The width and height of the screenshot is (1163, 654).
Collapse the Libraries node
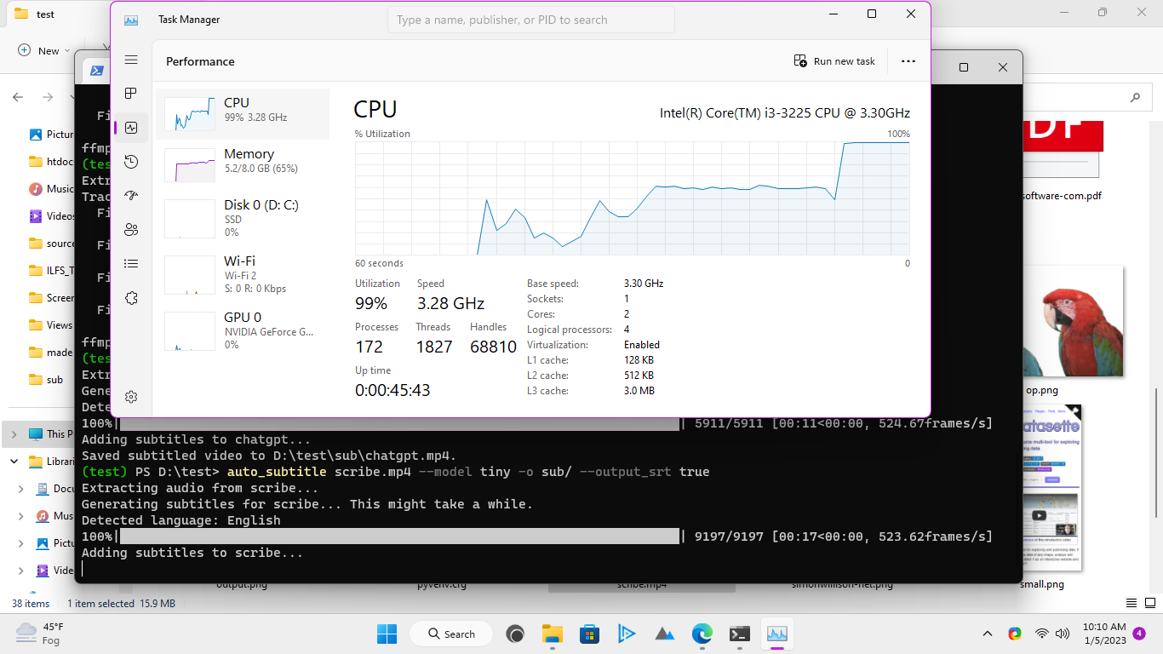(x=13, y=461)
